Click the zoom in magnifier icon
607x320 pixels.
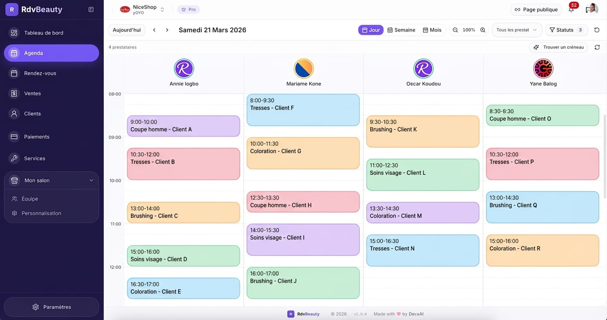coord(483,30)
